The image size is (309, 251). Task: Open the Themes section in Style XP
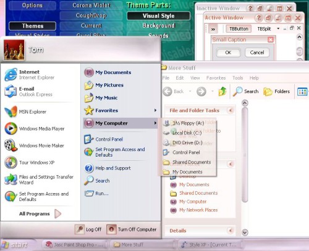(x=32, y=26)
